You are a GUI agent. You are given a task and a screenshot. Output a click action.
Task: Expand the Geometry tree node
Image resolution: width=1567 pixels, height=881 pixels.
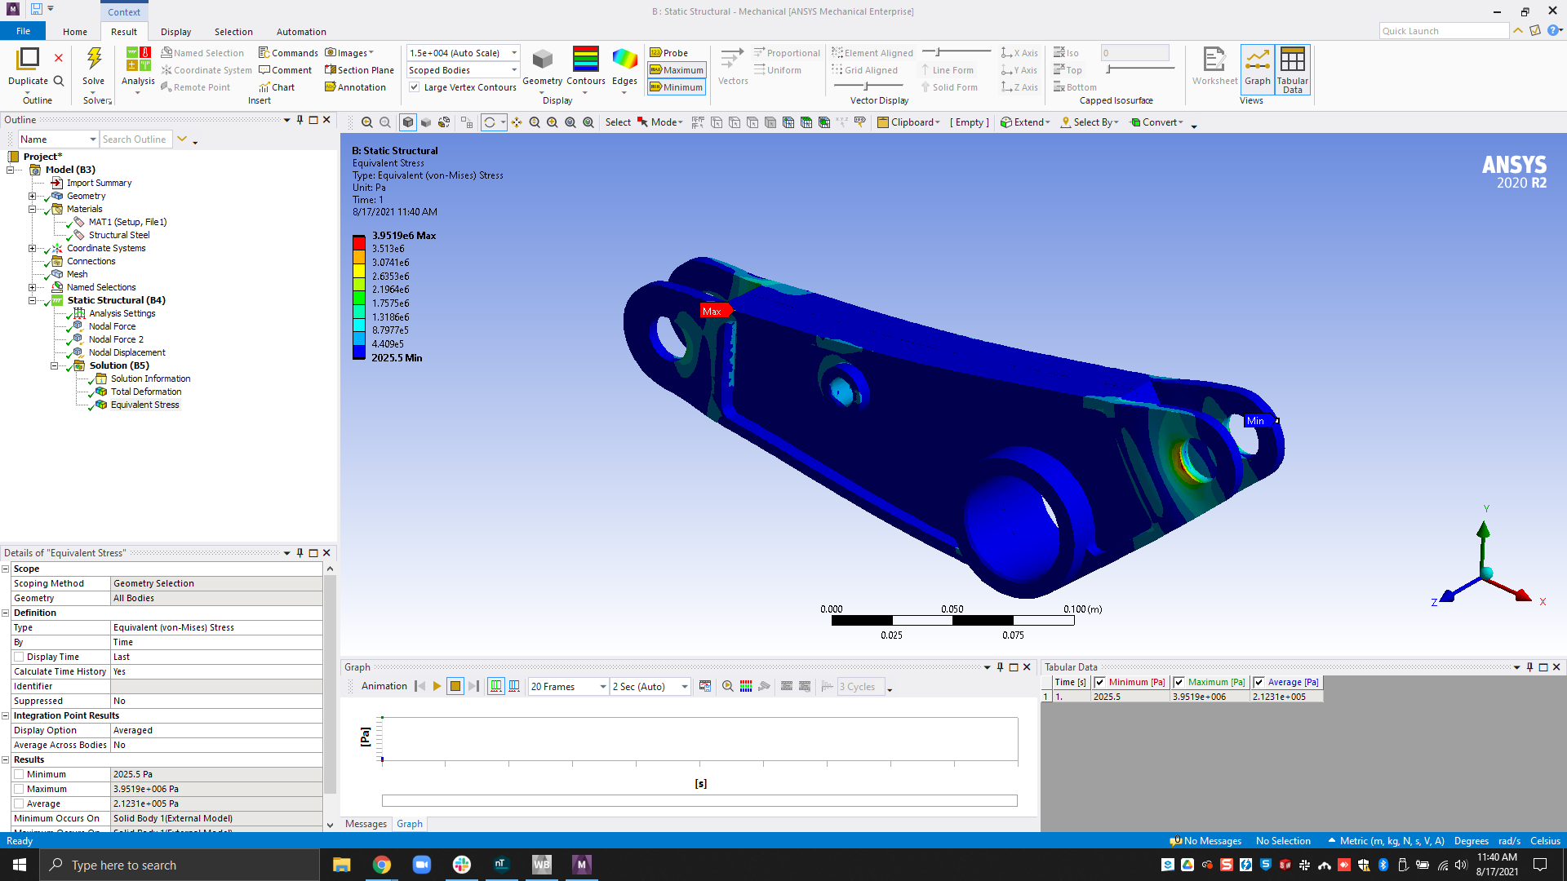(x=32, y=196)
